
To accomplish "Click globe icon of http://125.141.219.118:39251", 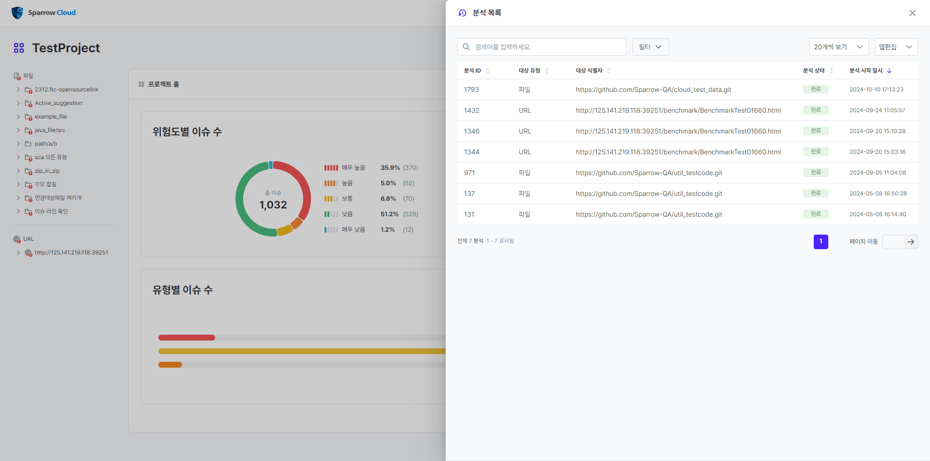I will [x=29, y=253].
